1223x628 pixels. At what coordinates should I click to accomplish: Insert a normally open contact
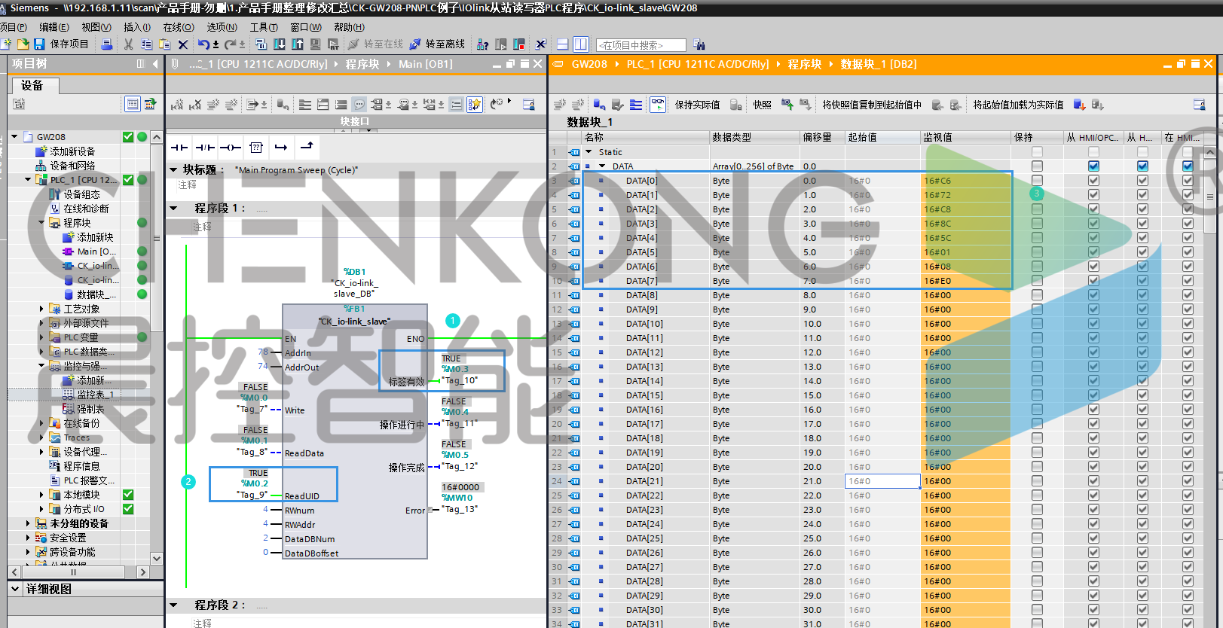(x=179, y=148)
